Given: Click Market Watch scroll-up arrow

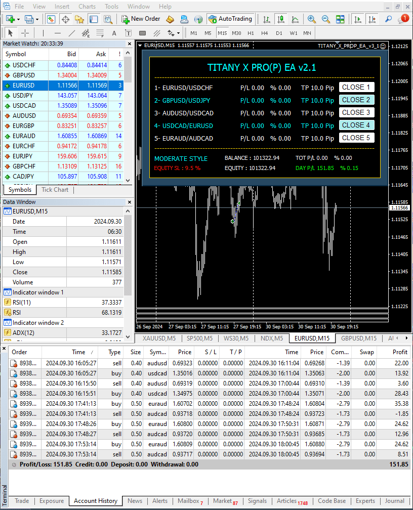Looking at the screenshot, I should click(128, 53).
